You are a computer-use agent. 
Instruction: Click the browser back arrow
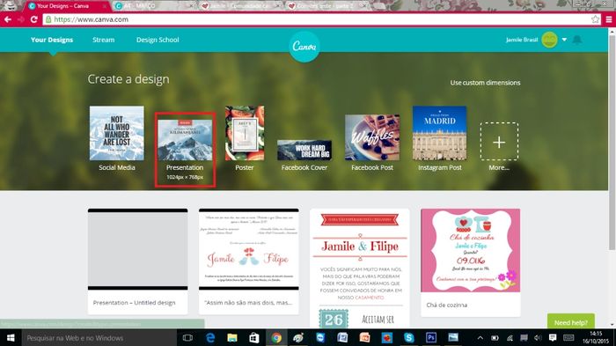point(8,19)
